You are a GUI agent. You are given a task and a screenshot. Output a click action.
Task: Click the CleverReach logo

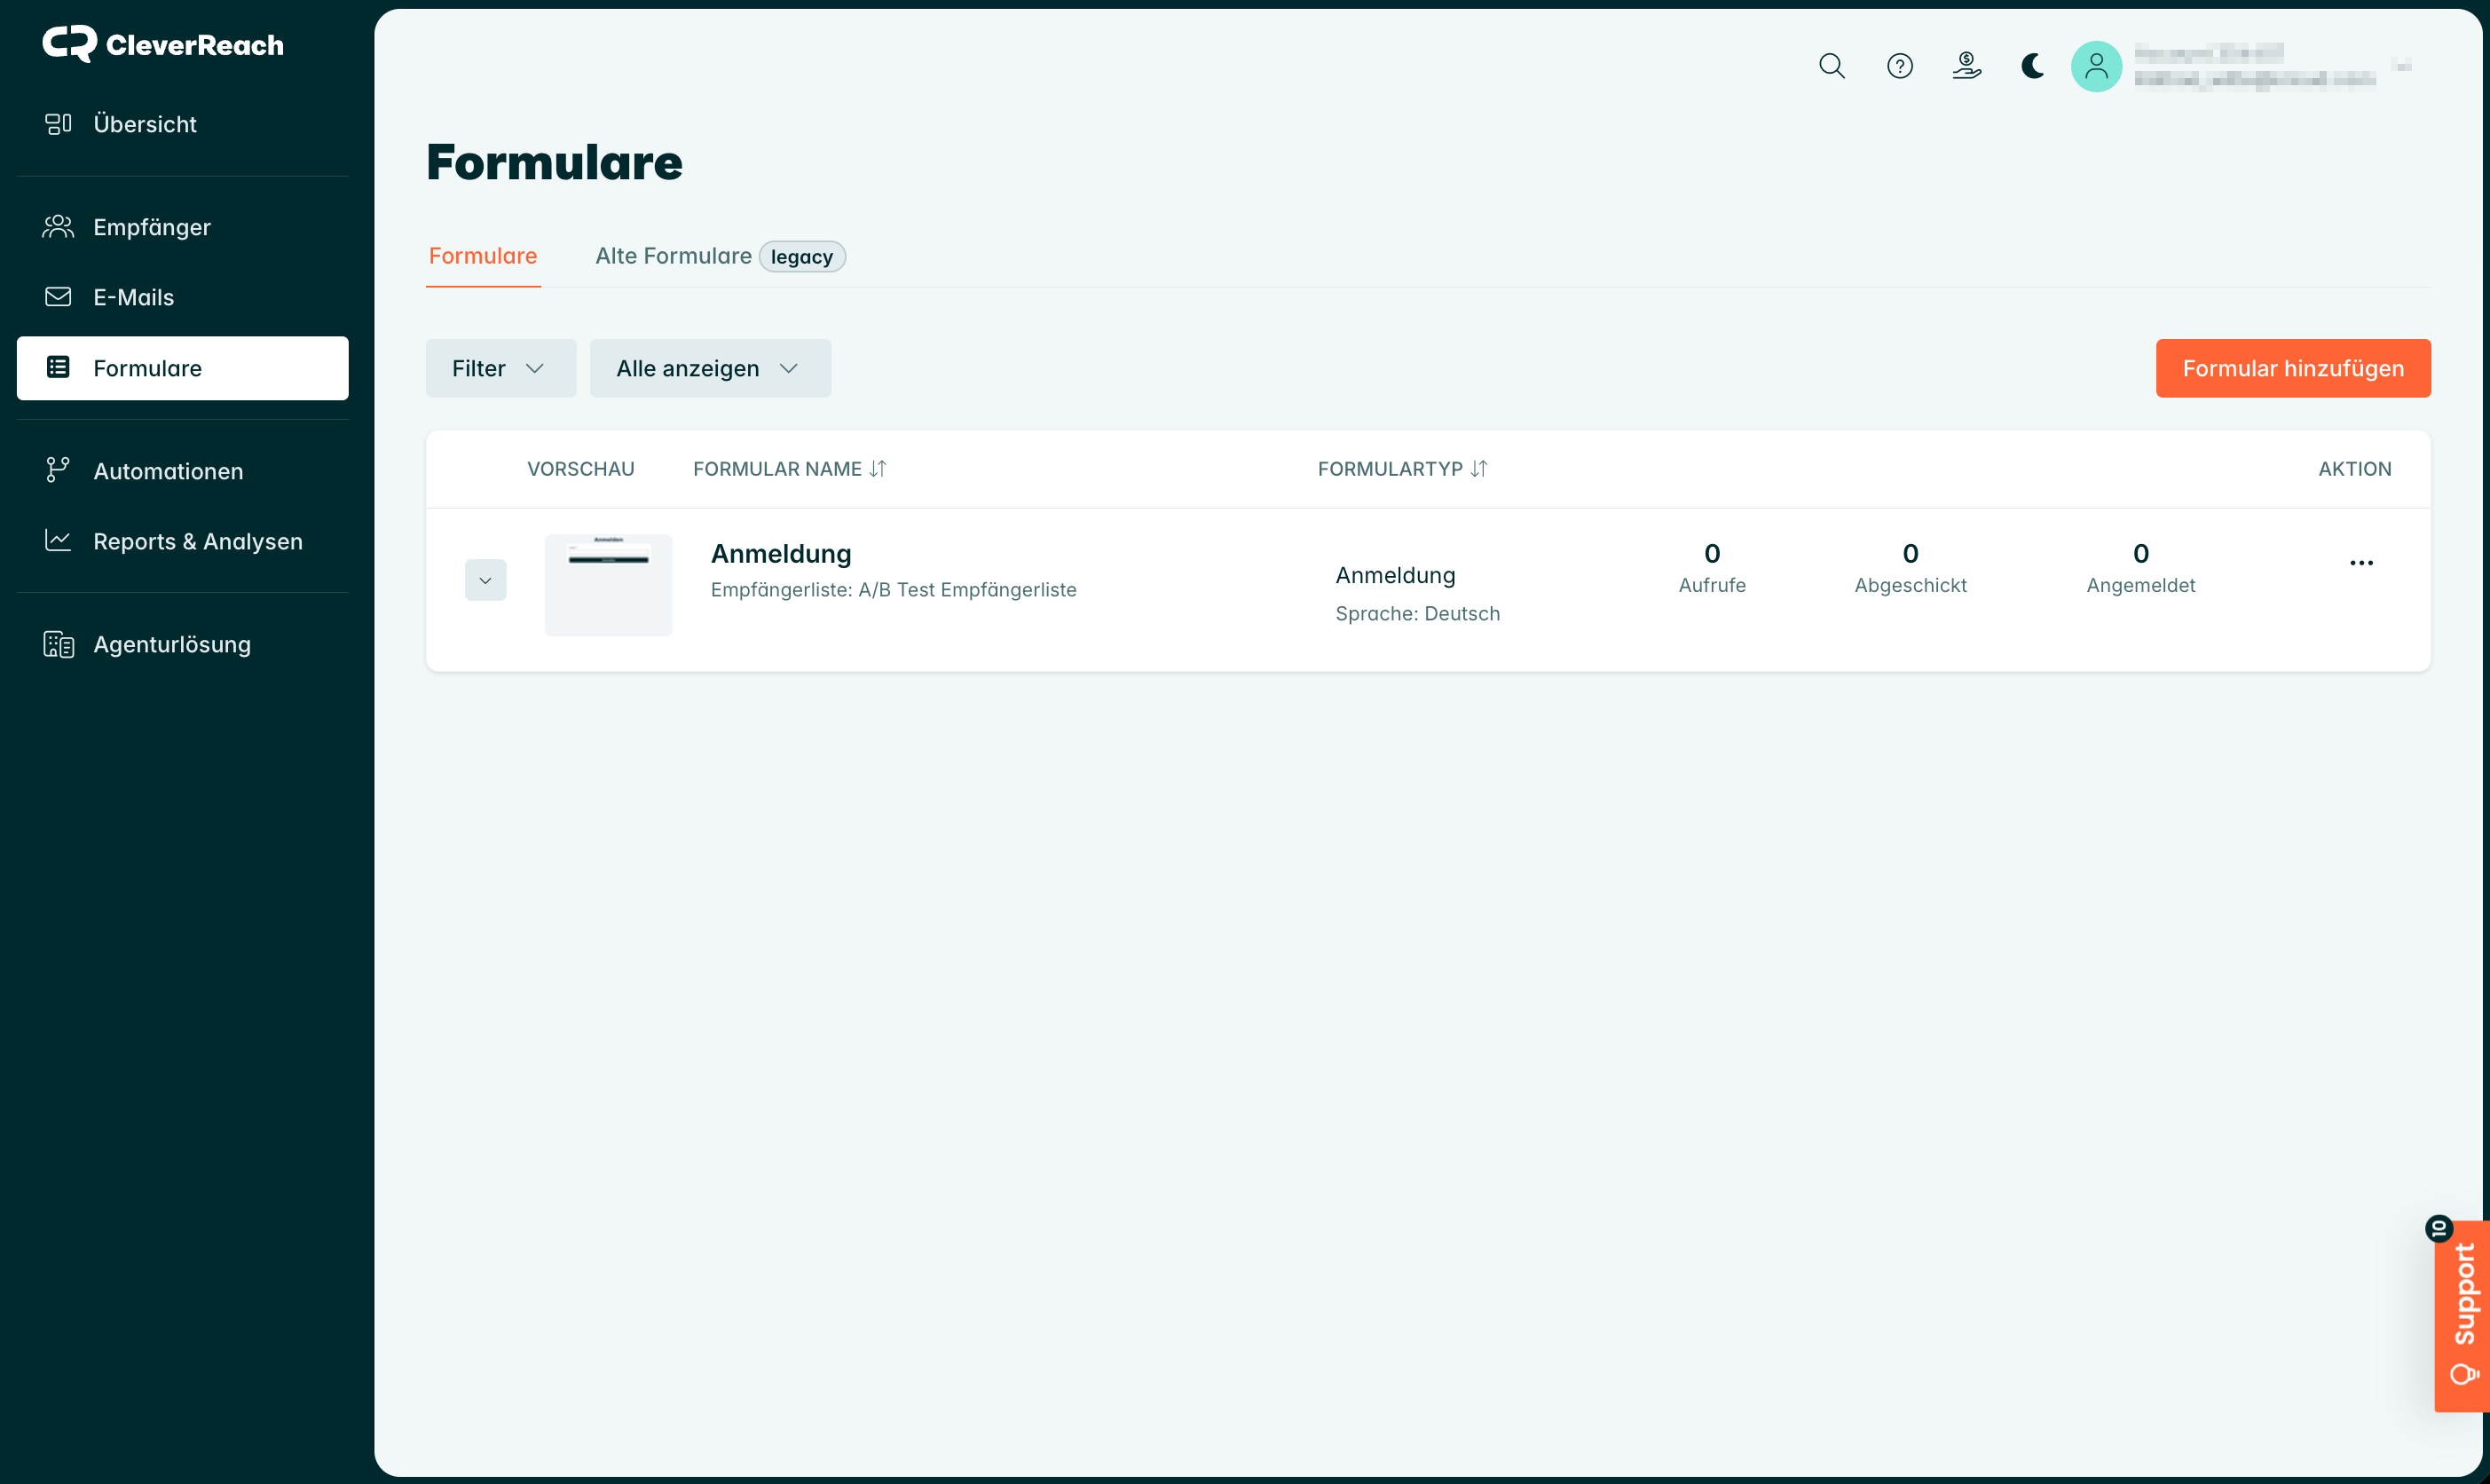coord(163,44)
